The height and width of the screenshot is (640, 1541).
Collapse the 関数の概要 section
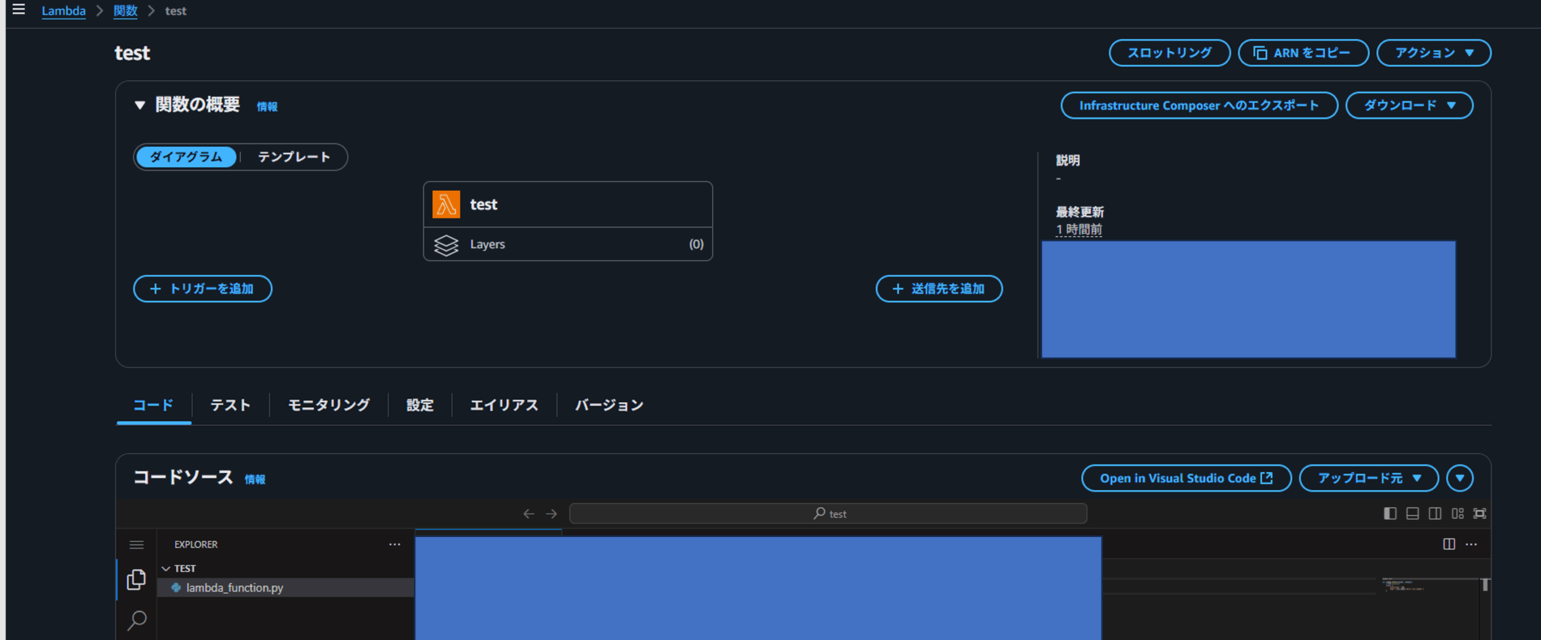click(140, 105)
